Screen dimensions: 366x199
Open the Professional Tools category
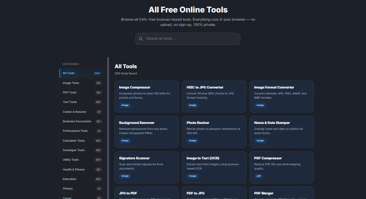tap(81, 131)
